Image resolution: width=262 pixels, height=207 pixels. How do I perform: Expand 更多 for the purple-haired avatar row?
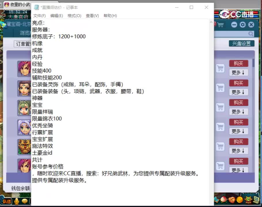point(238,131)
